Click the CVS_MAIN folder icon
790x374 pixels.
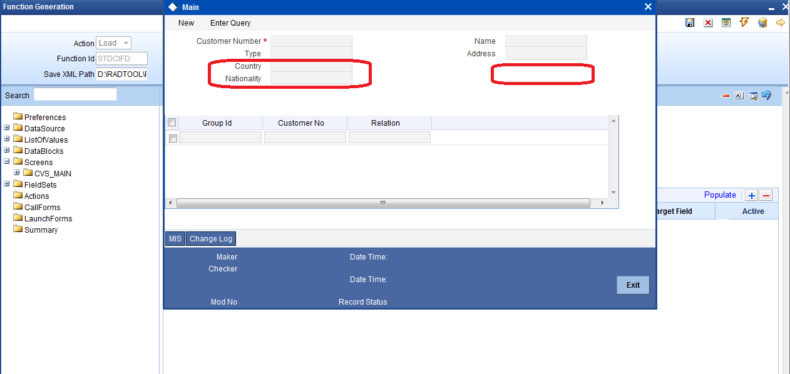(28, 173)
